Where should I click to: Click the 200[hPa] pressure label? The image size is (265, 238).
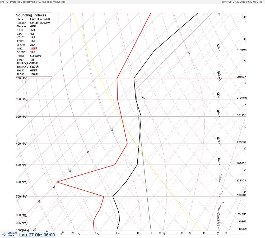(21, 79)
